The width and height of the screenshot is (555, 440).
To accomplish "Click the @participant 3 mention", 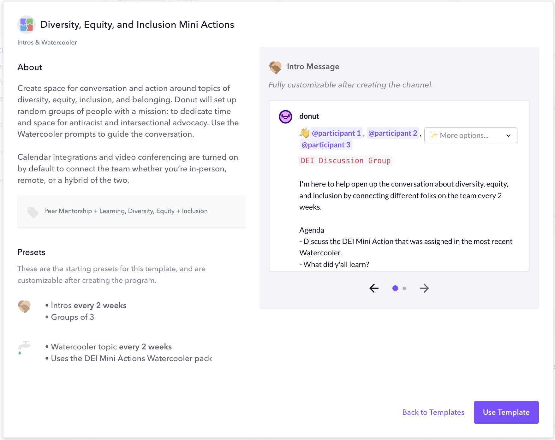I will 326,145.
